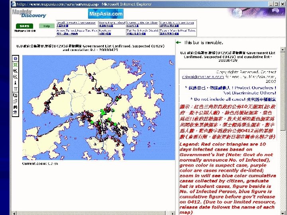The height and width of the screenshot is (215, 287).
Task: Open the Hong Kong Island map link
Action: tap(112, 23)
